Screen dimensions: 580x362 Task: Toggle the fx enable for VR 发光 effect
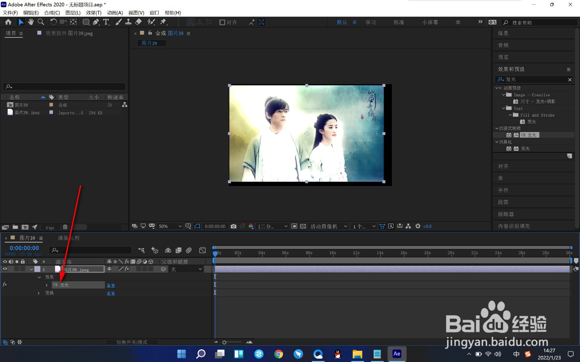pos(5,285)
